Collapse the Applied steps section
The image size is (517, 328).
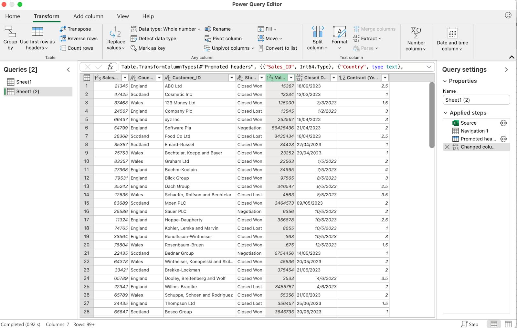(x=446, y=113)
